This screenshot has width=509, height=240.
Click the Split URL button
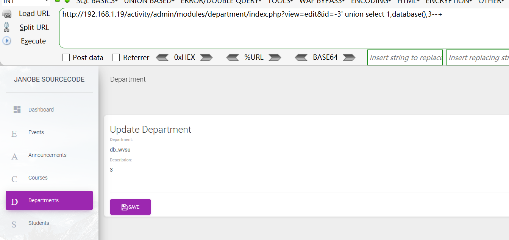(x=34, y=27)
